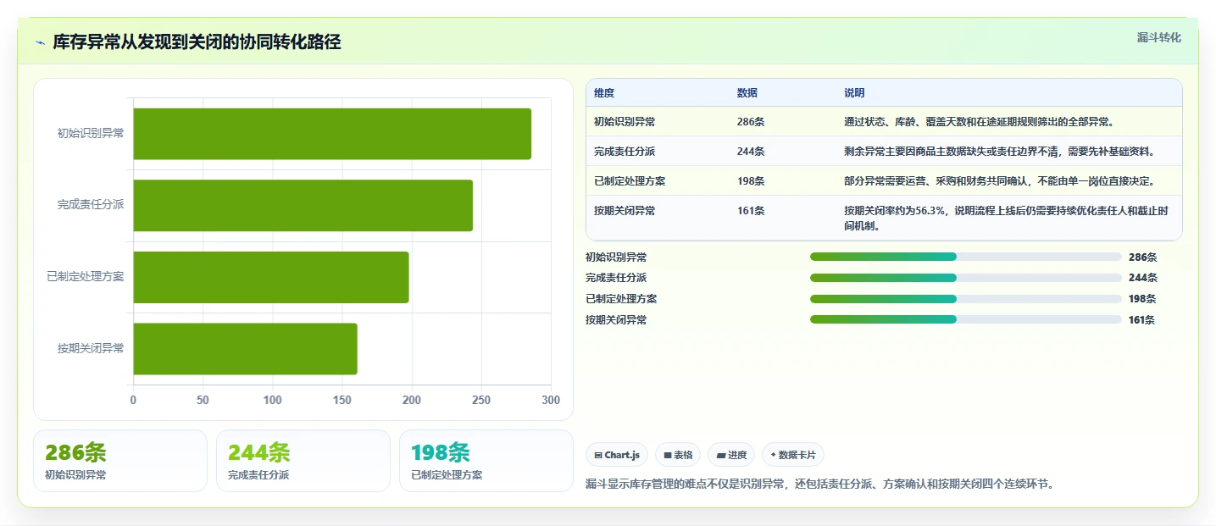This screenshot has width=1216, height=526.
Task: Click the 进度 tag
Action: point(731,455)
